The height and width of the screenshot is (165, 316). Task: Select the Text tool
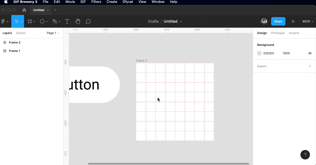[x=67, y=21]
